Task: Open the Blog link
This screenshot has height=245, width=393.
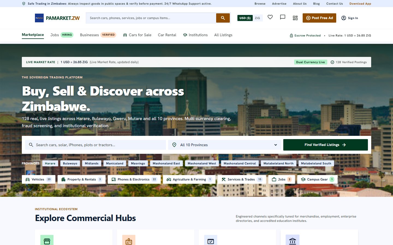Action: (x=316, y=4)
